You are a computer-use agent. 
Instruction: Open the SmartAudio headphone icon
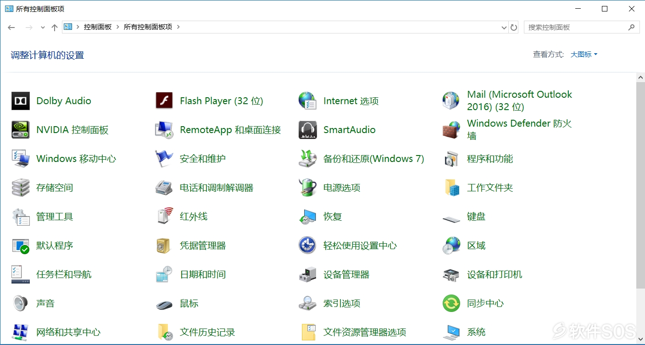point(307,130)
